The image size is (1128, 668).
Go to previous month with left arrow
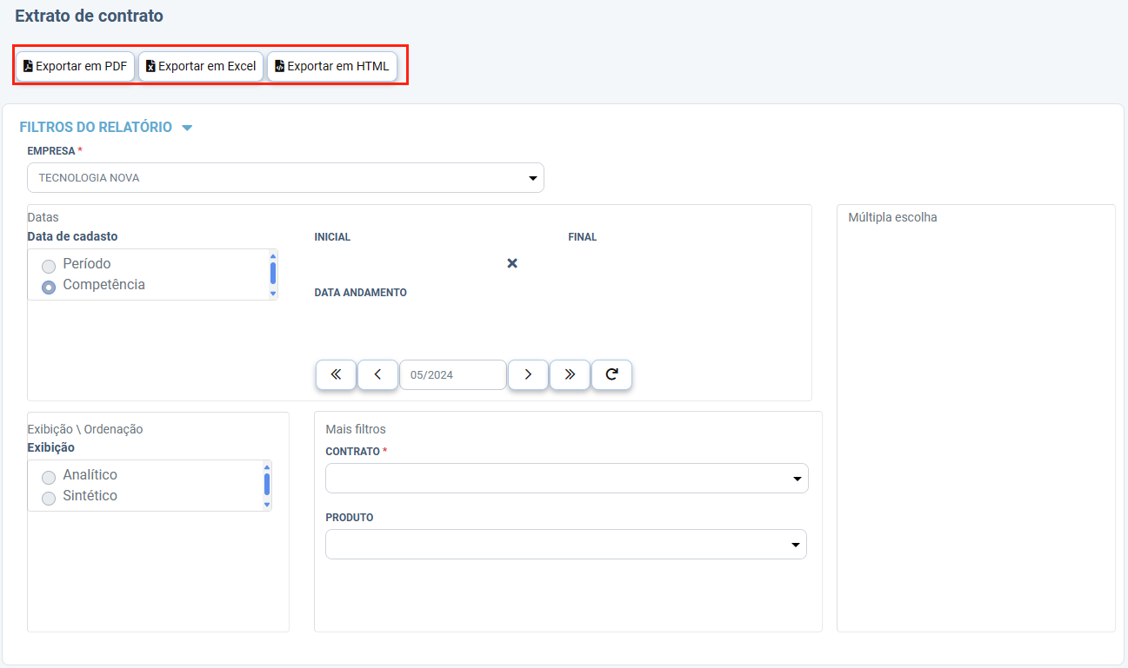click(378, 374)
